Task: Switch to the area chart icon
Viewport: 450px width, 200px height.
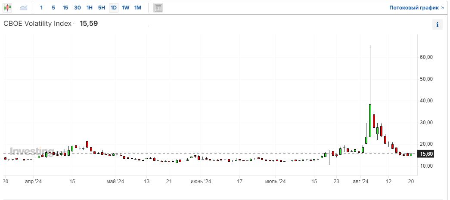Action: [x=24, y=8]
